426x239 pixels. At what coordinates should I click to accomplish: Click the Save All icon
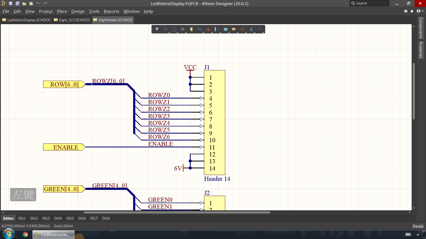tap(17, 3)
